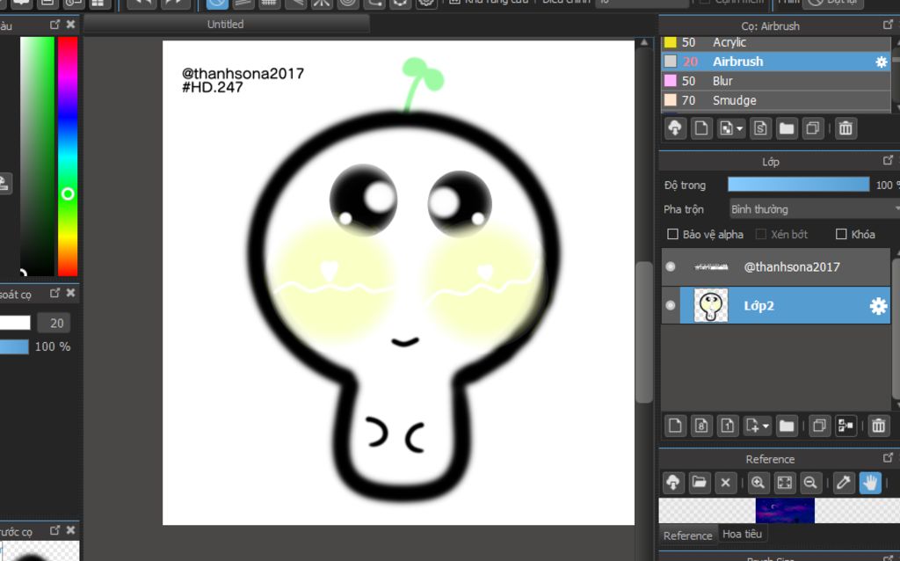Switch to the Untitled canvas tab

coord(226,24)
